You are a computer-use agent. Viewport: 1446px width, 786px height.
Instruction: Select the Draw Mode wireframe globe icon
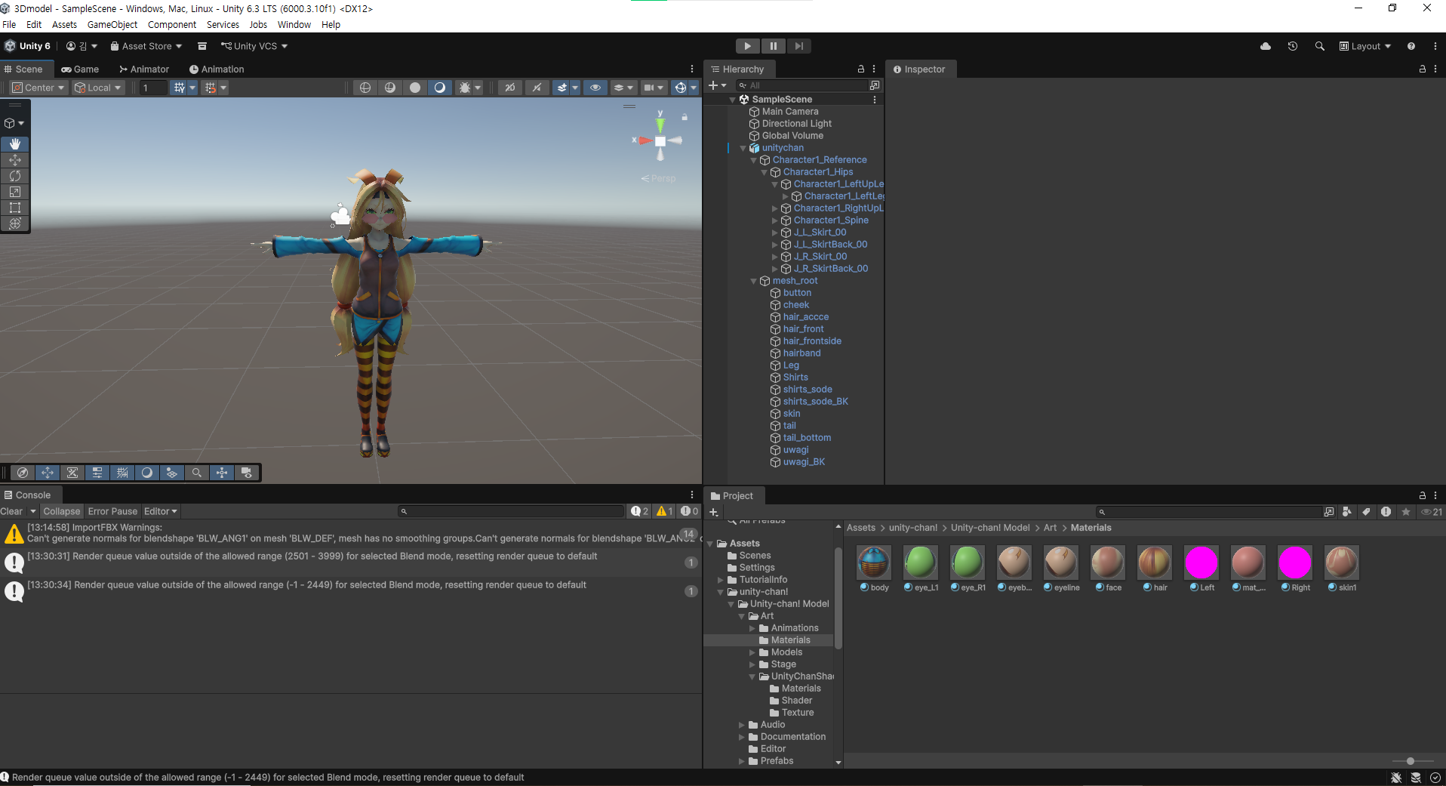[365, 88]
